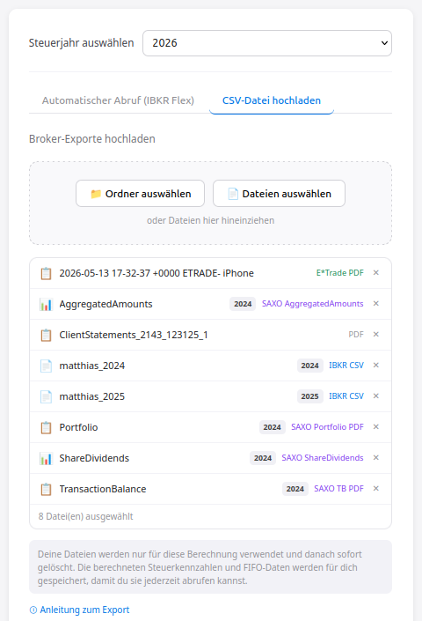The image size is (422, 621).
Task: Click clipboard icon beside TransactionBalance
Action: point(46,490)
